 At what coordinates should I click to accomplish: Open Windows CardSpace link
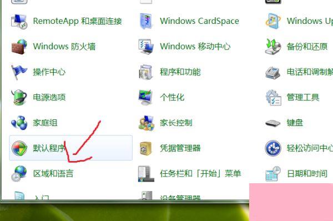pyautogui.click(x=199, y=21)
